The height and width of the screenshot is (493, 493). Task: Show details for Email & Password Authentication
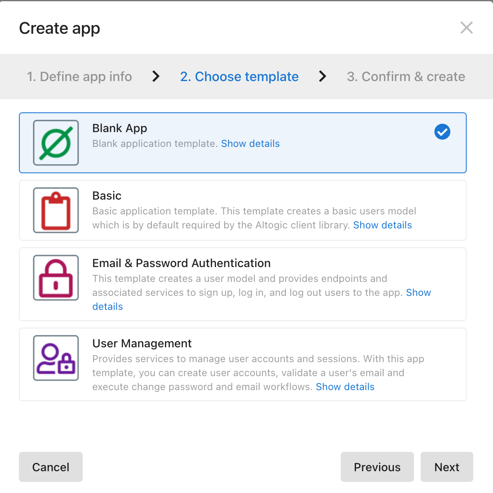(418, 293)
